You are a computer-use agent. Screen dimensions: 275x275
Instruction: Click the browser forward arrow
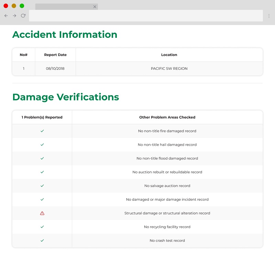click(14, 16)
